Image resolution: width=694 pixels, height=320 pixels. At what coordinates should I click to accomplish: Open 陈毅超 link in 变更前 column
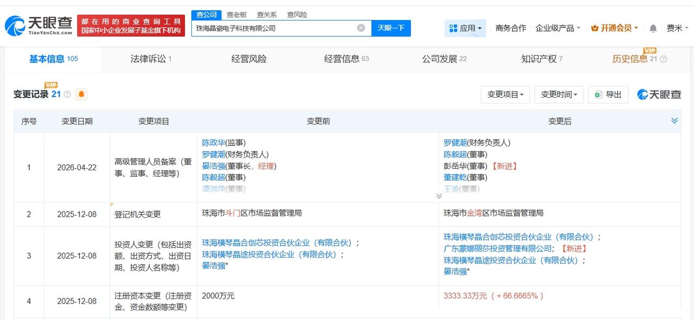tap(213, 177)
